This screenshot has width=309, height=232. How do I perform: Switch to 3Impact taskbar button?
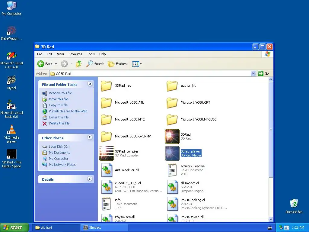pyautogui.click(x=104, y=228)
